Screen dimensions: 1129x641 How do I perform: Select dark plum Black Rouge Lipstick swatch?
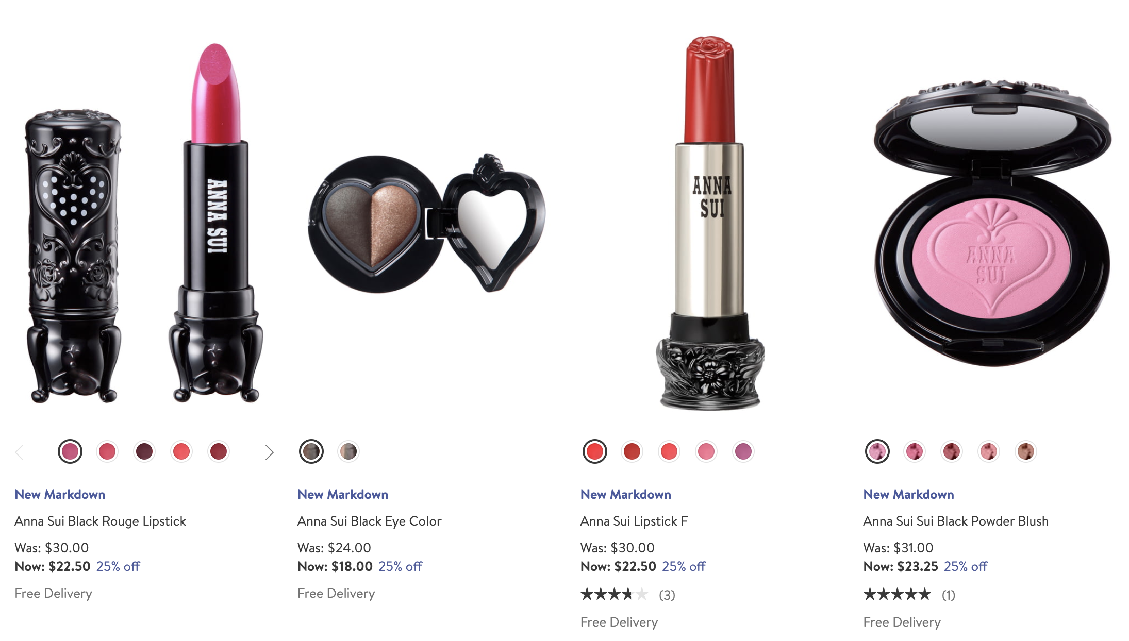[144, 452]
